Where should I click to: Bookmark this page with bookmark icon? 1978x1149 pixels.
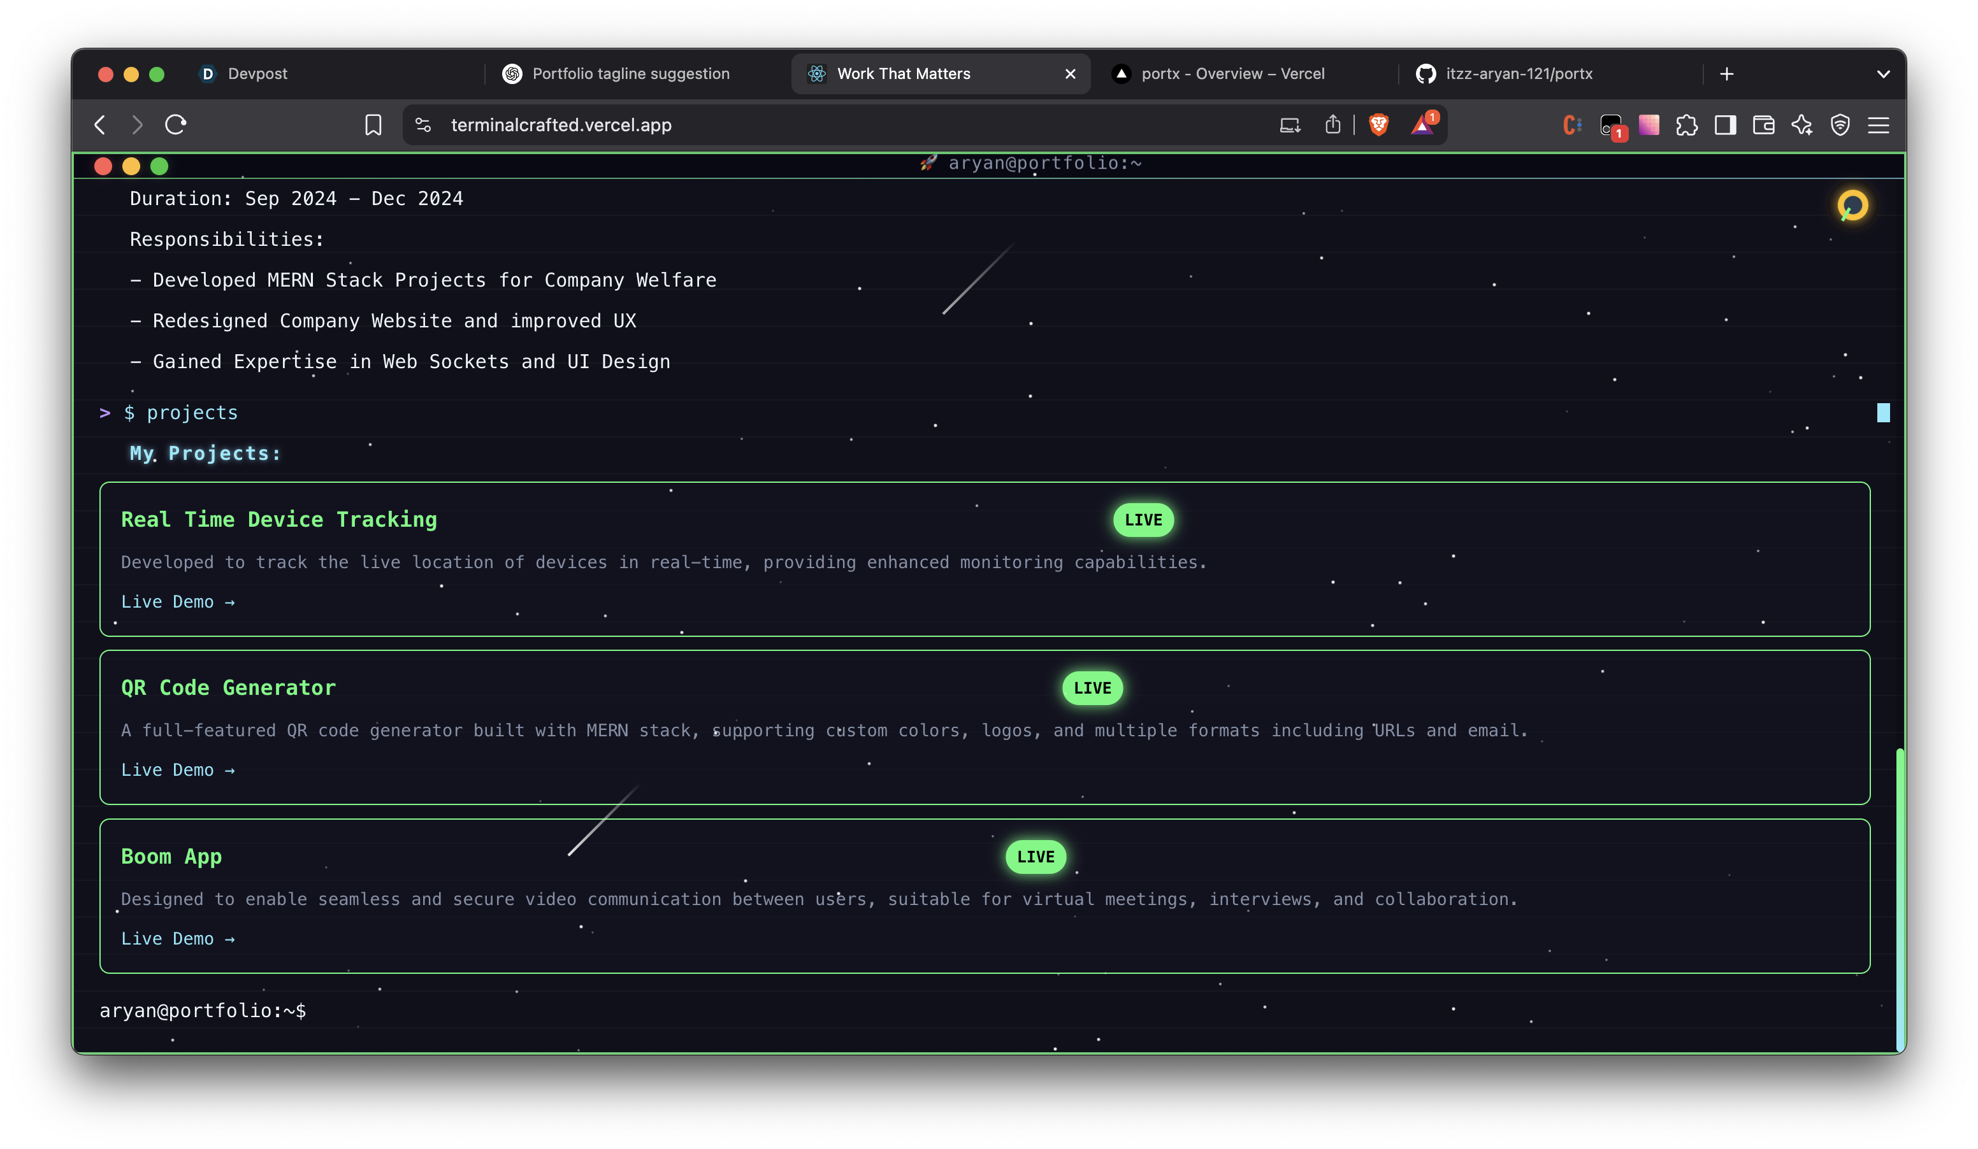pos(373,125)
